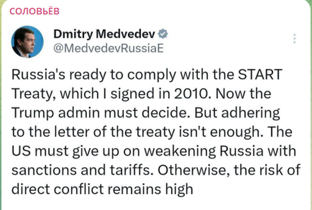The width and height of the screenshot is (312, 210).
Task: Open Dmitry Medvedev's profile avatar
Action: pyautogui.click(x=27, y=42)
